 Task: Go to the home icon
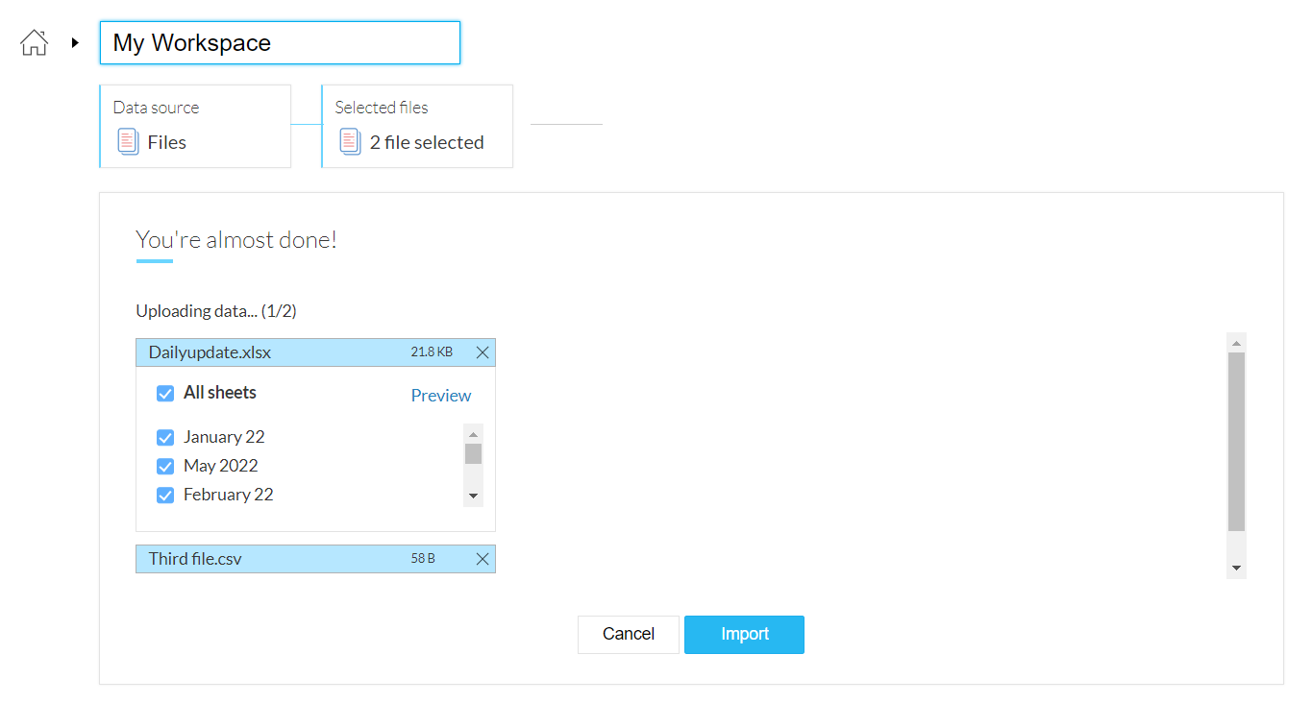pyautogui.click(x=34, y=42)
